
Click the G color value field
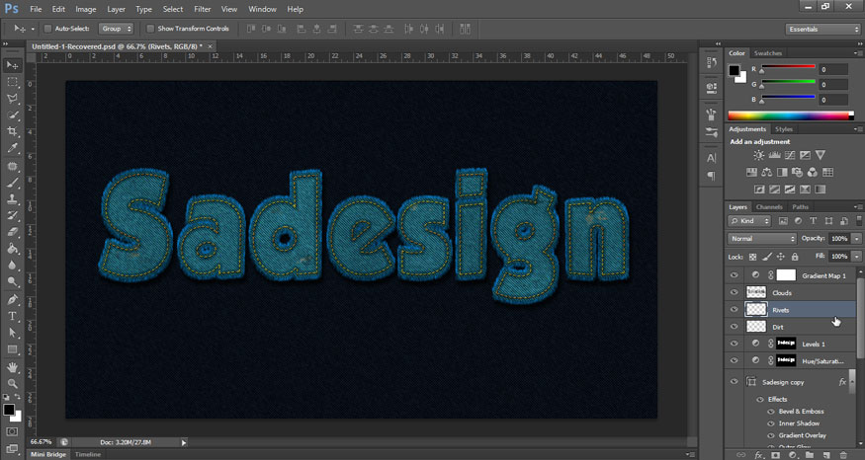pyautogui.click(x=833, y=84)
